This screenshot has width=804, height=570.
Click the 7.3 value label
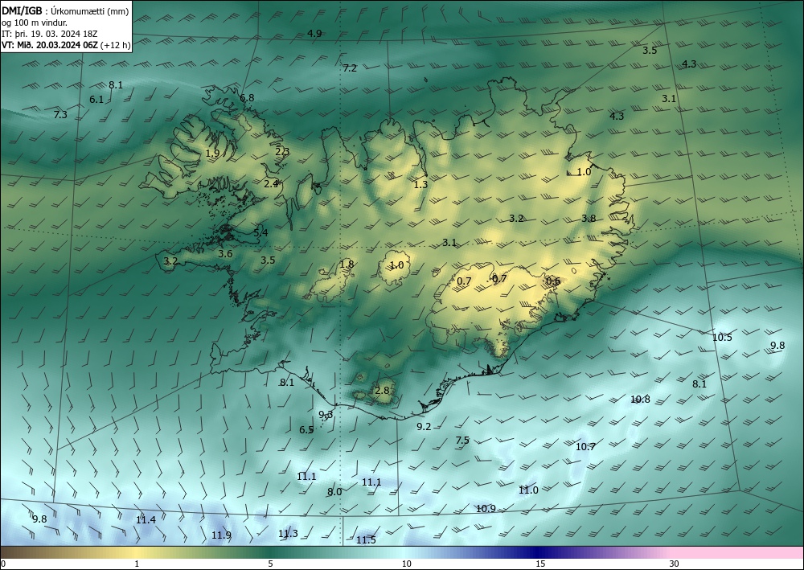60,114
